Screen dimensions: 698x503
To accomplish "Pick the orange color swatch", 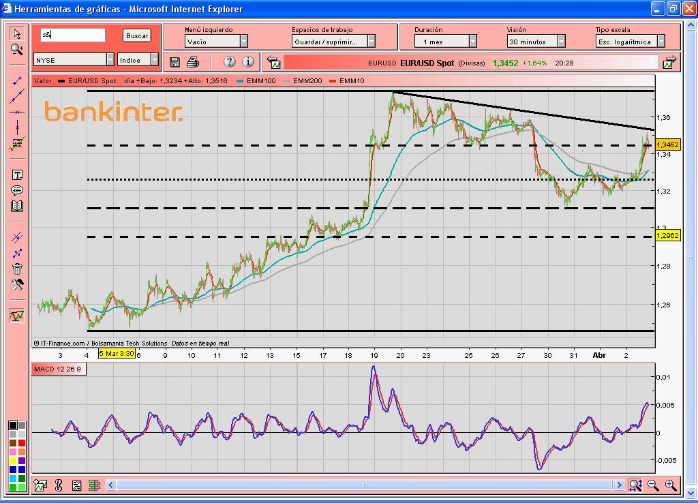I will coord(22,452).
